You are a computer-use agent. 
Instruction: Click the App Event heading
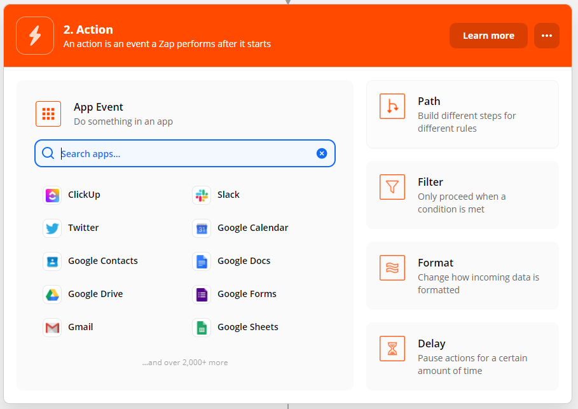pyautogui.click(x=99, y=107)
